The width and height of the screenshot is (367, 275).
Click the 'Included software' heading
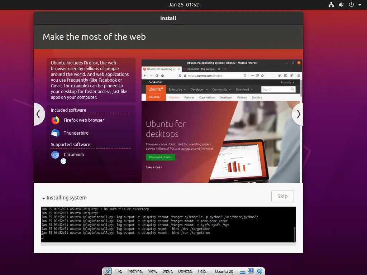click(x=68, y=110)
